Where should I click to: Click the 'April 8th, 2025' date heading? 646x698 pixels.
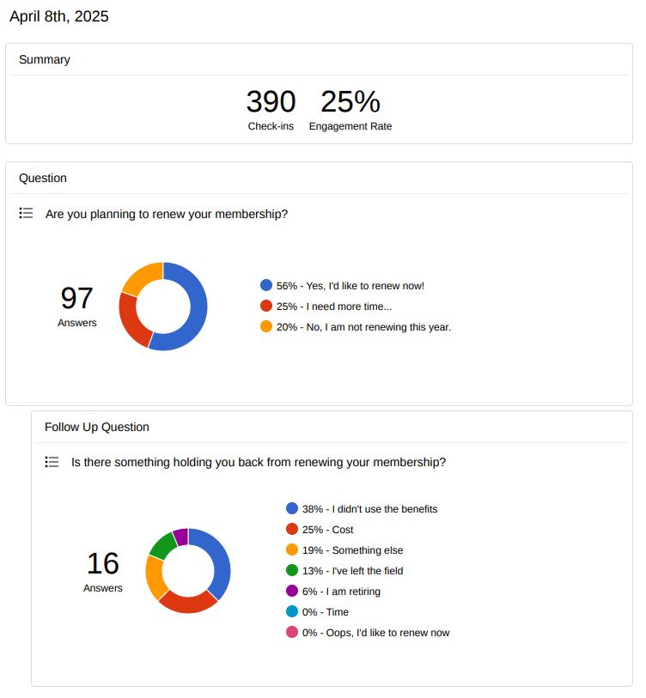click(59, 16)
